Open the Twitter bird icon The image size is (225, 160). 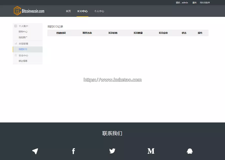pyautogui.click(x=112, y=151)
